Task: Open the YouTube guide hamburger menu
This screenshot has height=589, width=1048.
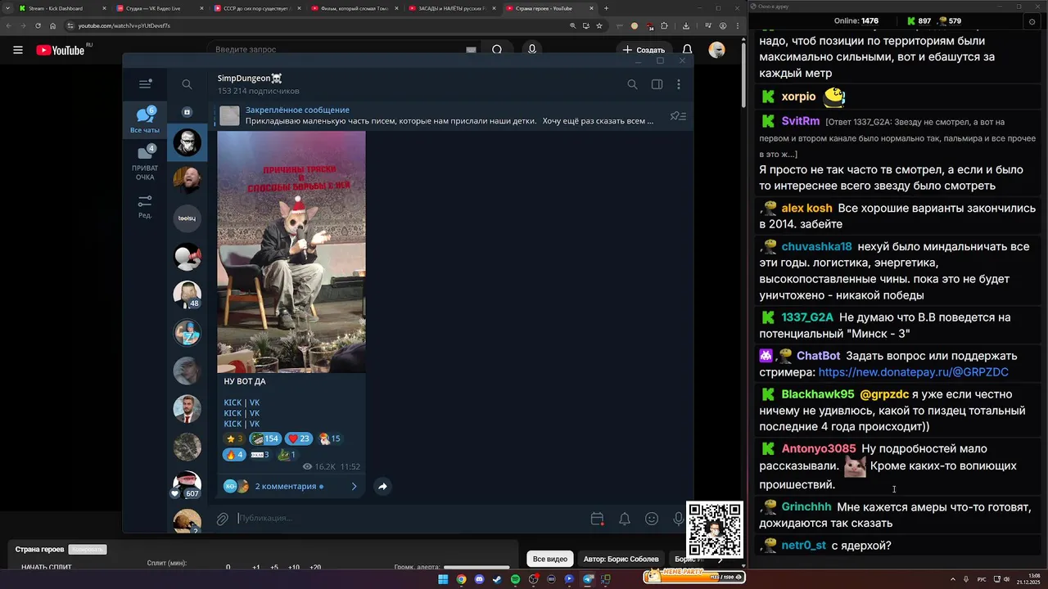Action: click(x=18, y=50)
